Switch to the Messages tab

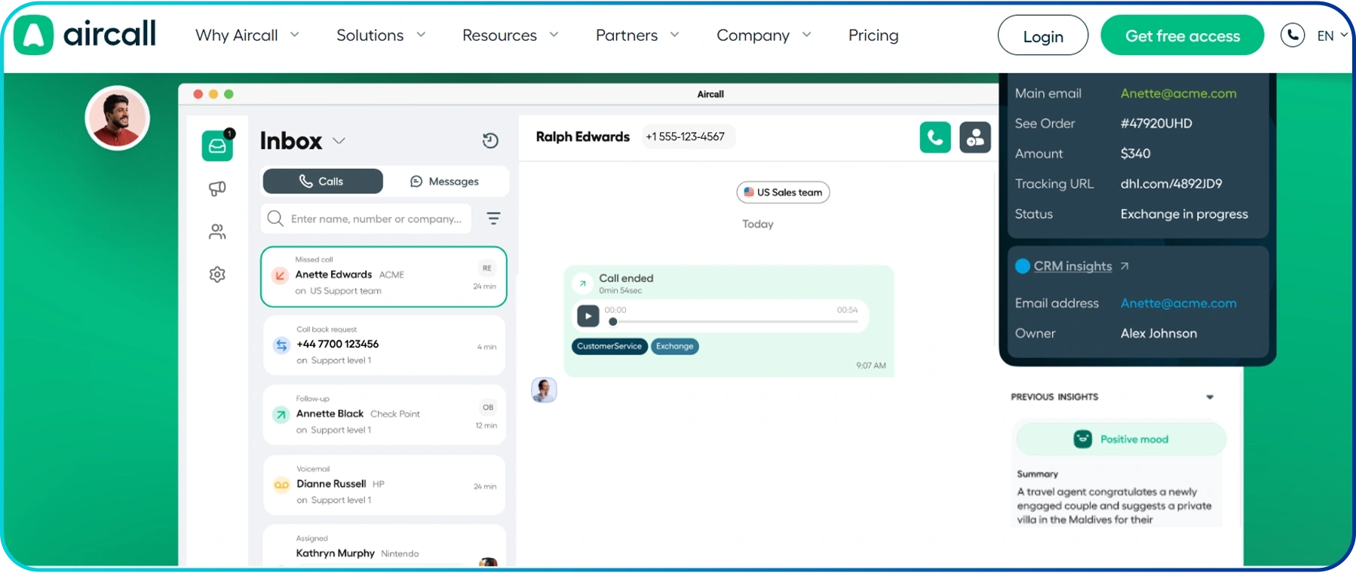click(x=445, y=181)
